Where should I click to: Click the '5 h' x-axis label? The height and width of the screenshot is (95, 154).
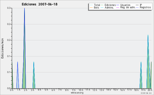pyautogui.click(x=46, y=90)
